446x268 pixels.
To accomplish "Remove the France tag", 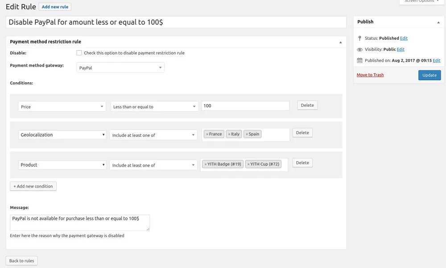I will pyautogui.click(x=207, y=134).
